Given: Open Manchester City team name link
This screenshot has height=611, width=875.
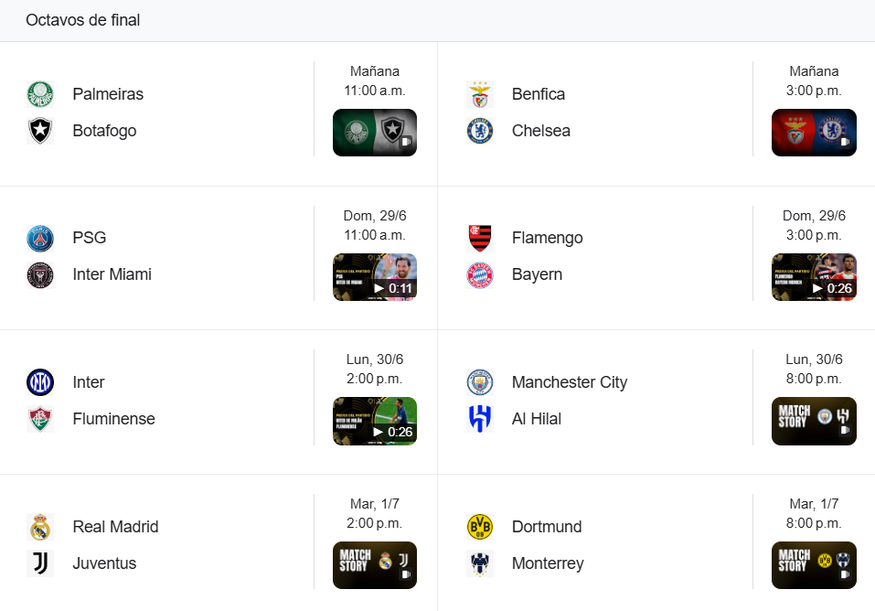Looking at the screenshot, I should click(x=570, y=382).
